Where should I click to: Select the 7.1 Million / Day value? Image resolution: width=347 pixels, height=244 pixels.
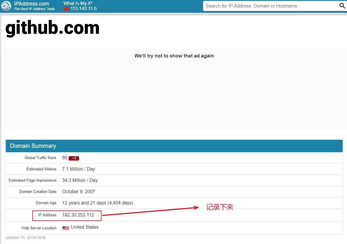pos(78,169)
